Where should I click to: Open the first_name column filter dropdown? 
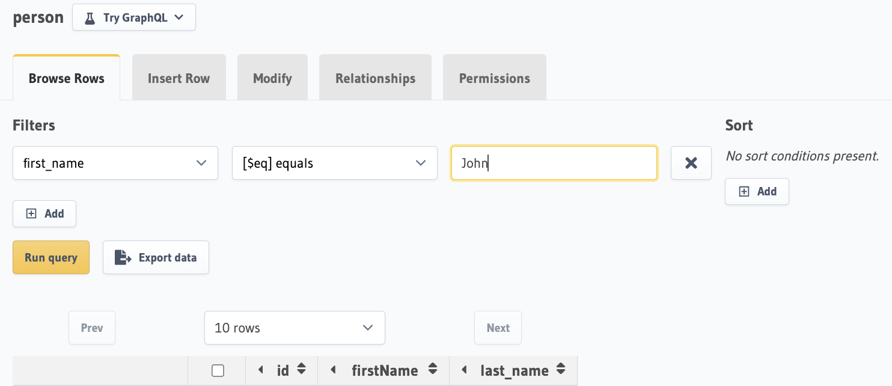coord(115,163)
